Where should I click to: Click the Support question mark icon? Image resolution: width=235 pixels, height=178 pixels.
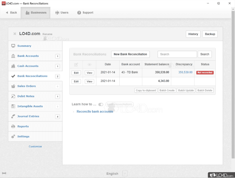coord(79,13)
